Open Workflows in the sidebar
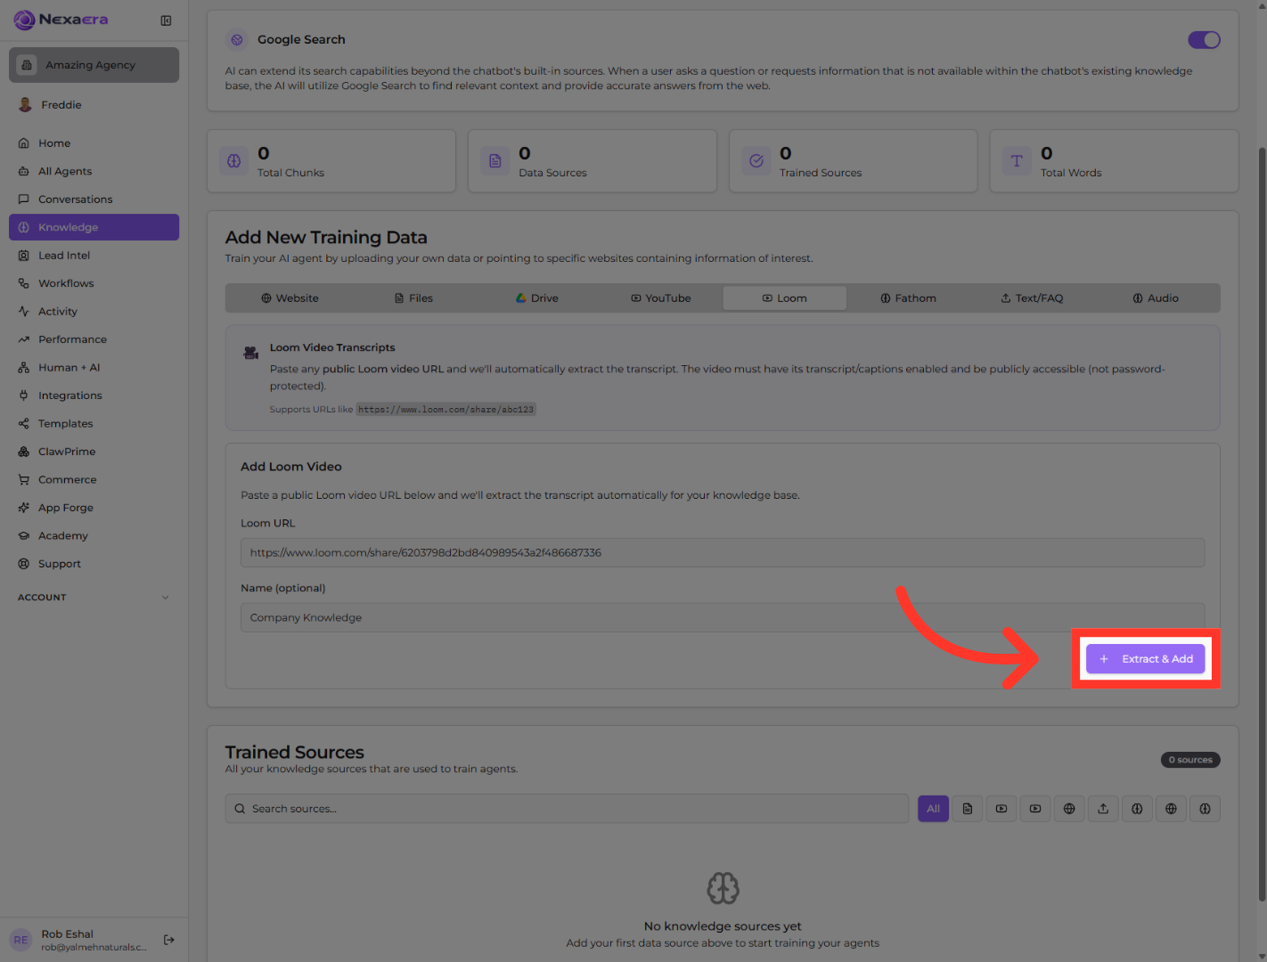 point(94,283)
